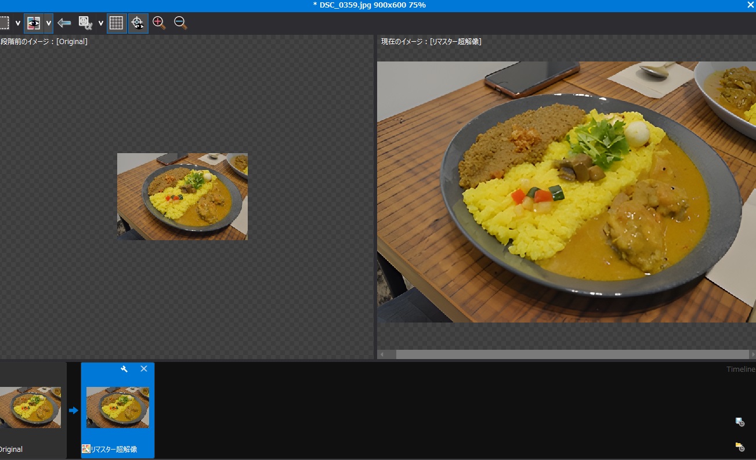
Task: Click the left scroll arrow of horizontal scrollbar
Action: click(x=381, y=354)
